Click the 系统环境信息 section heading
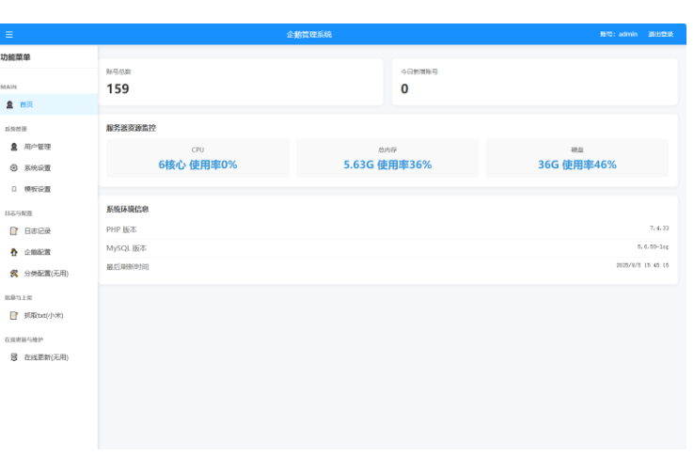 tap(128, 210)
